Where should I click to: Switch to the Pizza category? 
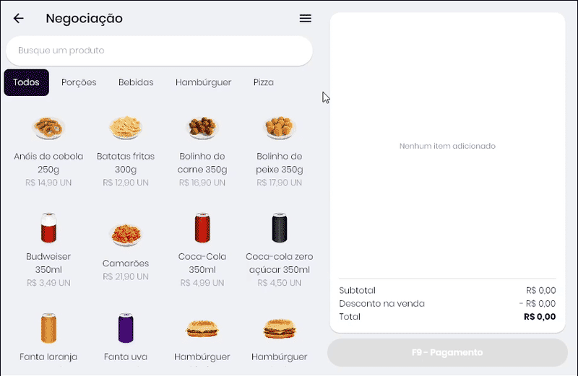point(263,82)
